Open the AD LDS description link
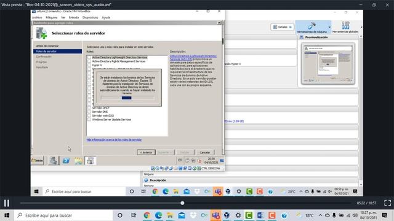This screenshot has height=221, width=394. pyautogui.click(x=193, y=58)
